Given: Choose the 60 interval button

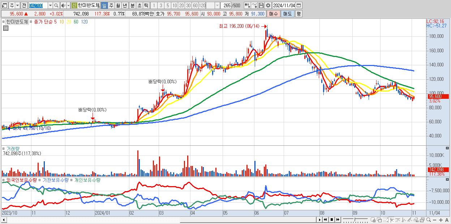Looking at the screenshot, I should 195,5.
